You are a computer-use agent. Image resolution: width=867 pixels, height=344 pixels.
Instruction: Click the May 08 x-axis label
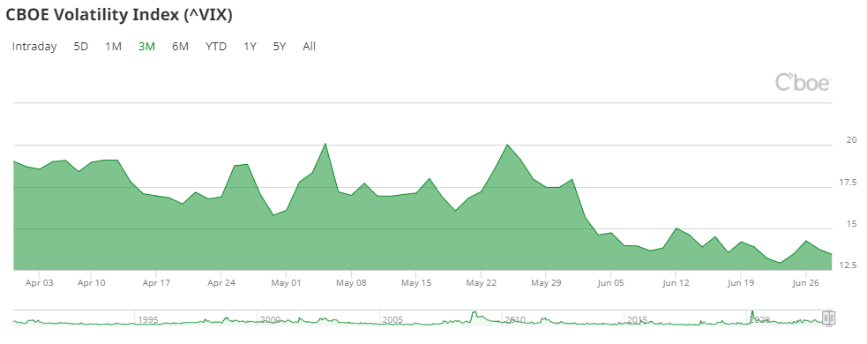click(351, 283)
